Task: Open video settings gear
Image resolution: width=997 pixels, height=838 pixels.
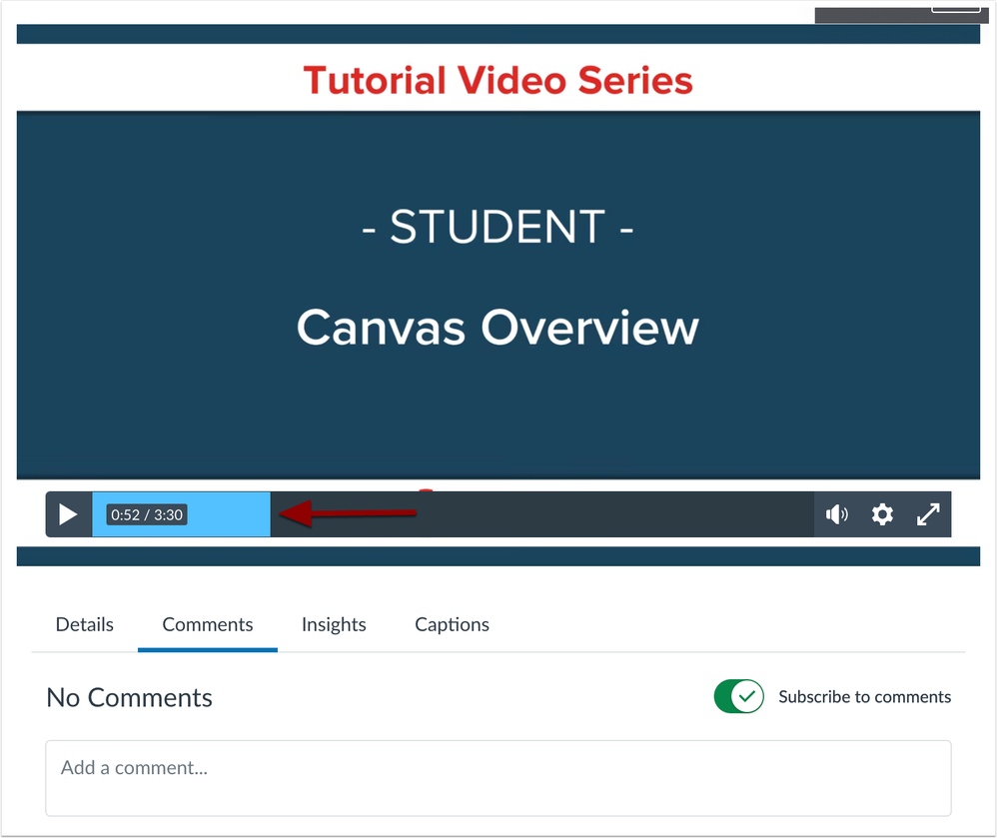Action: [882, 514]
